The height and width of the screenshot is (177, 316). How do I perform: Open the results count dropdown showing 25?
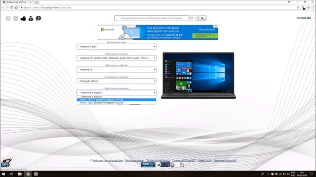(193, 18)
